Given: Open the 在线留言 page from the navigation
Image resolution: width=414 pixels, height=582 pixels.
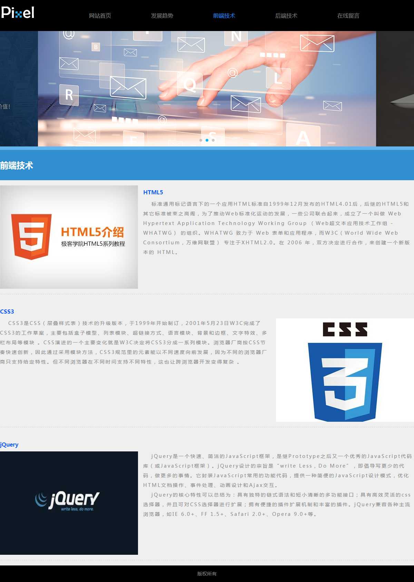Looking at the screenshot, I should click(348, 16).
